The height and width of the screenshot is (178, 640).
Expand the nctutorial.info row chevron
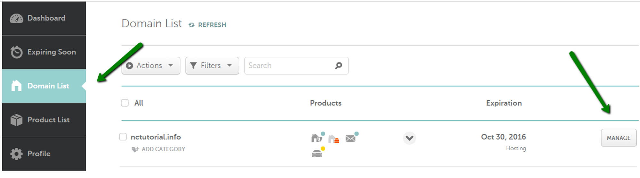[409, 138]
